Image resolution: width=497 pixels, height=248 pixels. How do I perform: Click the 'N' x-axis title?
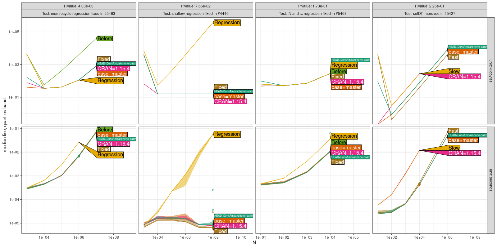coord(254,242)
